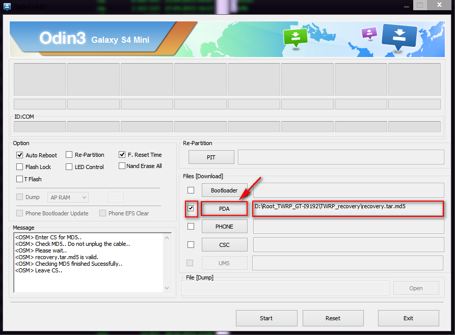Image resolution: width=455 pixels, height=335 pixels.
Task: Close Odin with the Exit button
Action: pos(408,318)
